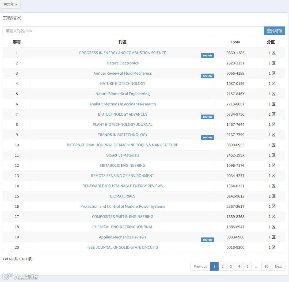Focus the journal name/ISSN search field
The height and width of the screenshot is (282, 289).
[133, 31]
